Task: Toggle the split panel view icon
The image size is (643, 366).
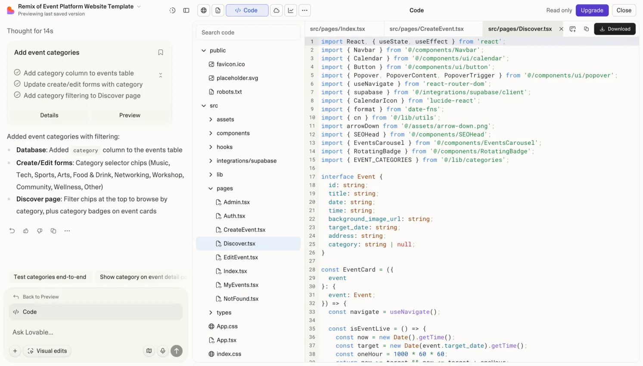Action: pyautogui.click(x=186, y=10)
